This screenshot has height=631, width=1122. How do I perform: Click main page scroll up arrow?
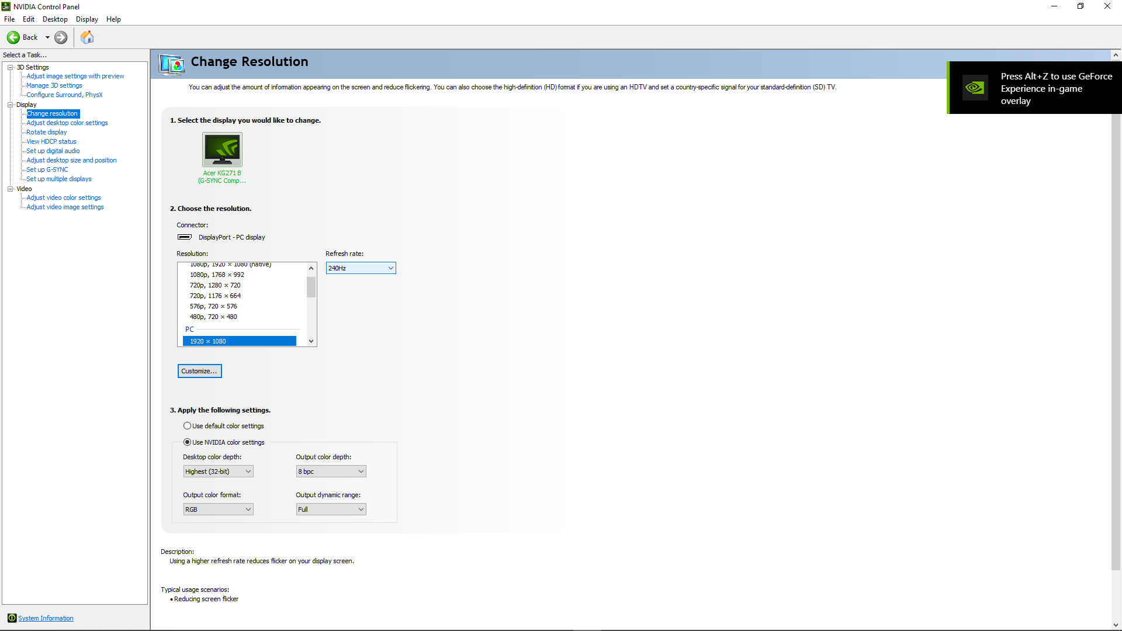1116,55
